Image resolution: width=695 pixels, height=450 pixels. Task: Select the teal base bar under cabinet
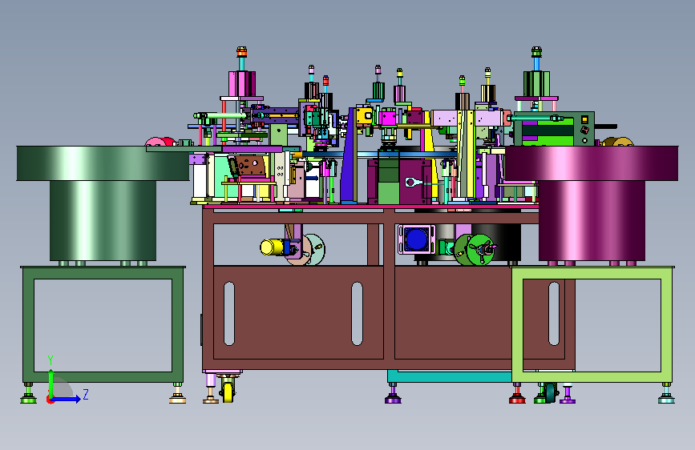(x=450, y=377)
